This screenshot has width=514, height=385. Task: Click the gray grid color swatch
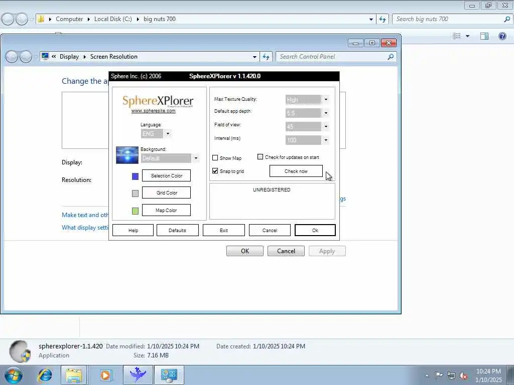135,194
